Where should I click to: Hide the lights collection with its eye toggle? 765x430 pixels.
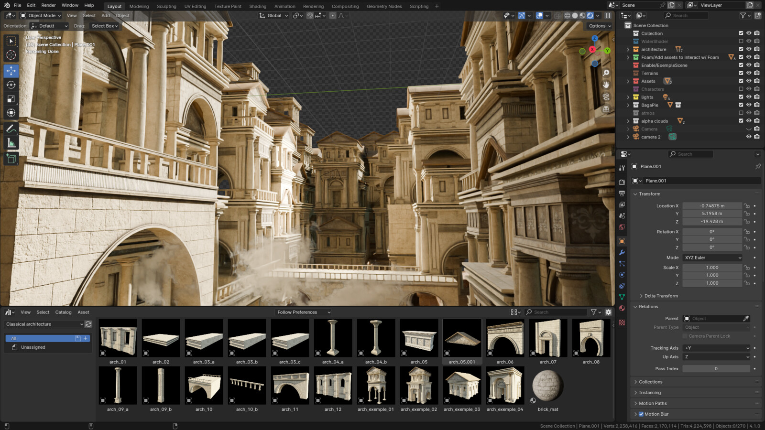748,97
